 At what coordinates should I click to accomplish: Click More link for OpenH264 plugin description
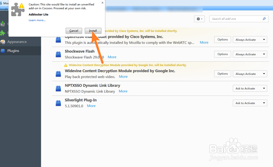(204, 42)
